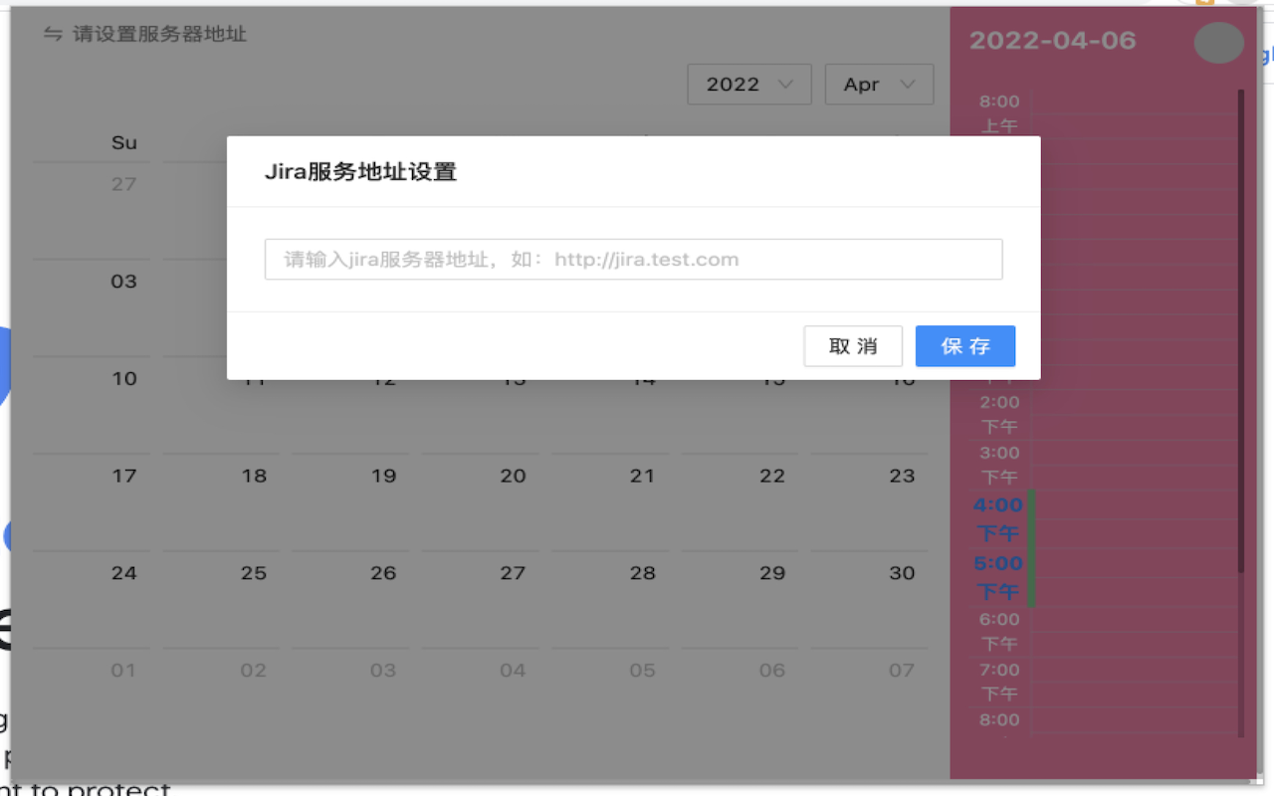Click the schedule panel's vertical scrollbar
The height and width of the screenshot is (796, 1274).
(x=1241, y=331)
